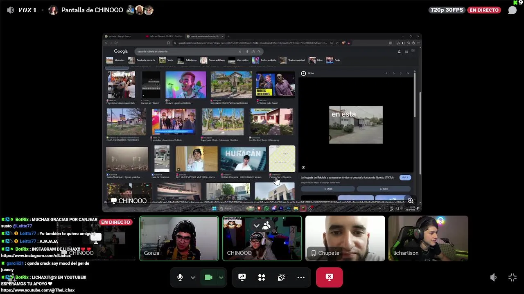524x294 pixels.
Task: Click the VOZ 1 voice channel speaker icon
Action: point(11,10)
